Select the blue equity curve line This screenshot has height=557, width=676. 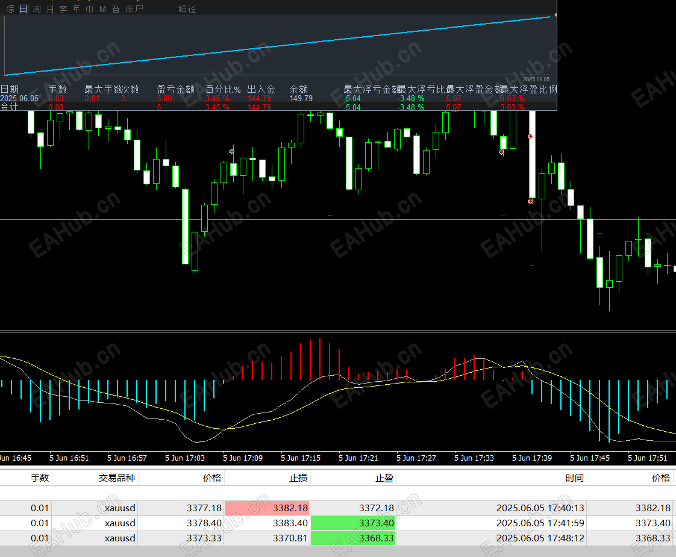click(x=277, y=46)
